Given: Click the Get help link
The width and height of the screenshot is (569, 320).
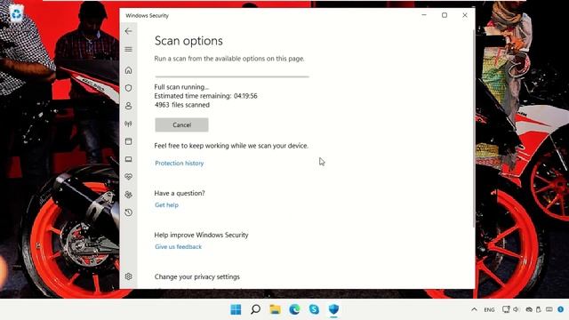Looking at the screenshot, I should click(166, 205).
